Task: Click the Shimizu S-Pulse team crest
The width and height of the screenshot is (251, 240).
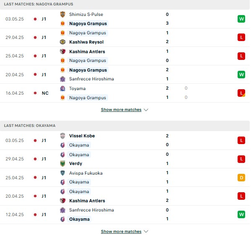Action: point(62,14)
